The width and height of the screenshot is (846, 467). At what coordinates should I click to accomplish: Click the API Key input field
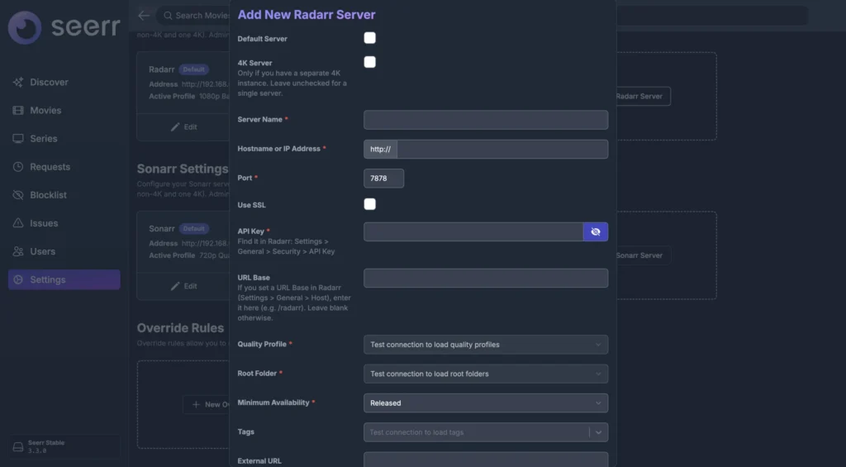click(473, 231)
